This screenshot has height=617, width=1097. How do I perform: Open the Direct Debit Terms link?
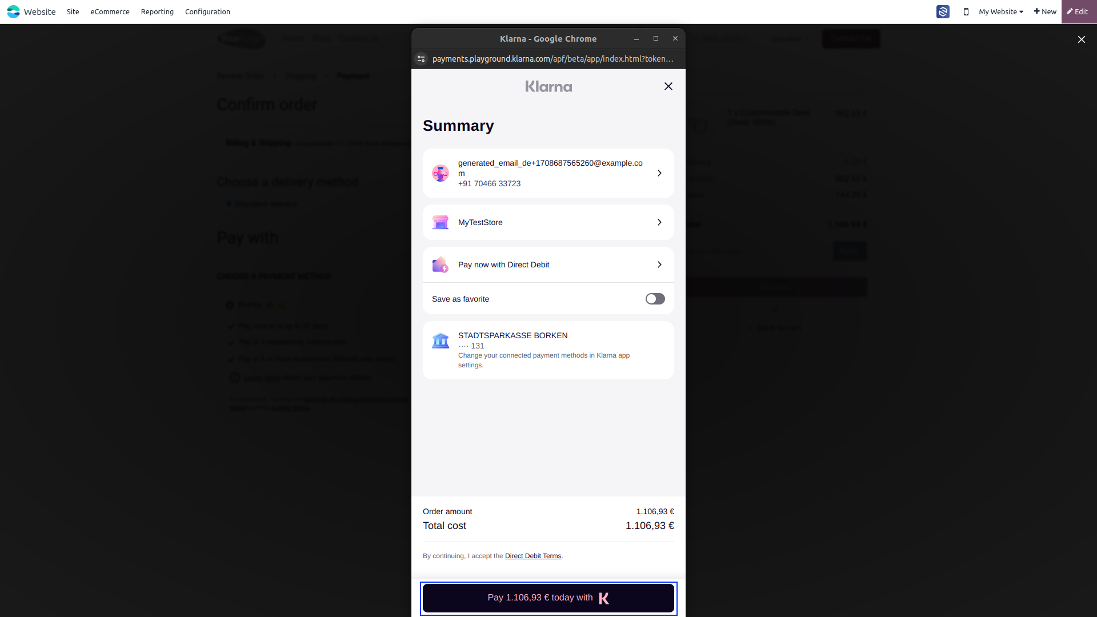[x=533, y=556]
